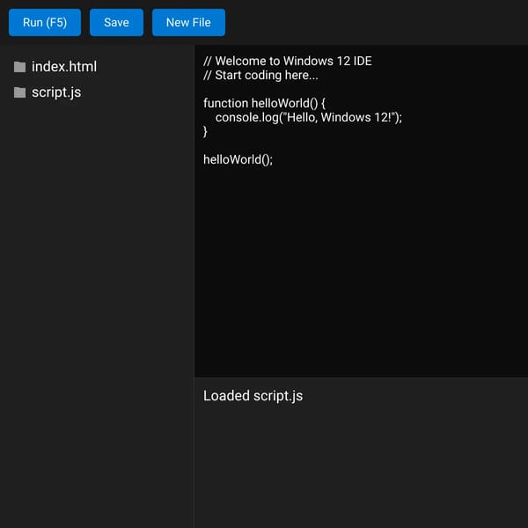Click 'Loaded script.js' console message

253,396
